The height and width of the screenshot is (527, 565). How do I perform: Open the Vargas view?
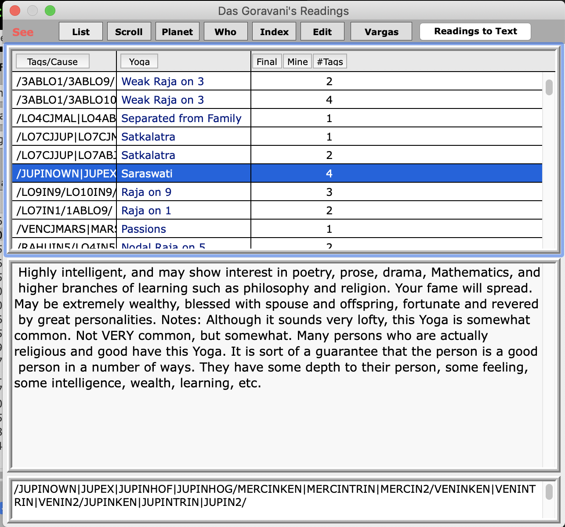[381, 32]
